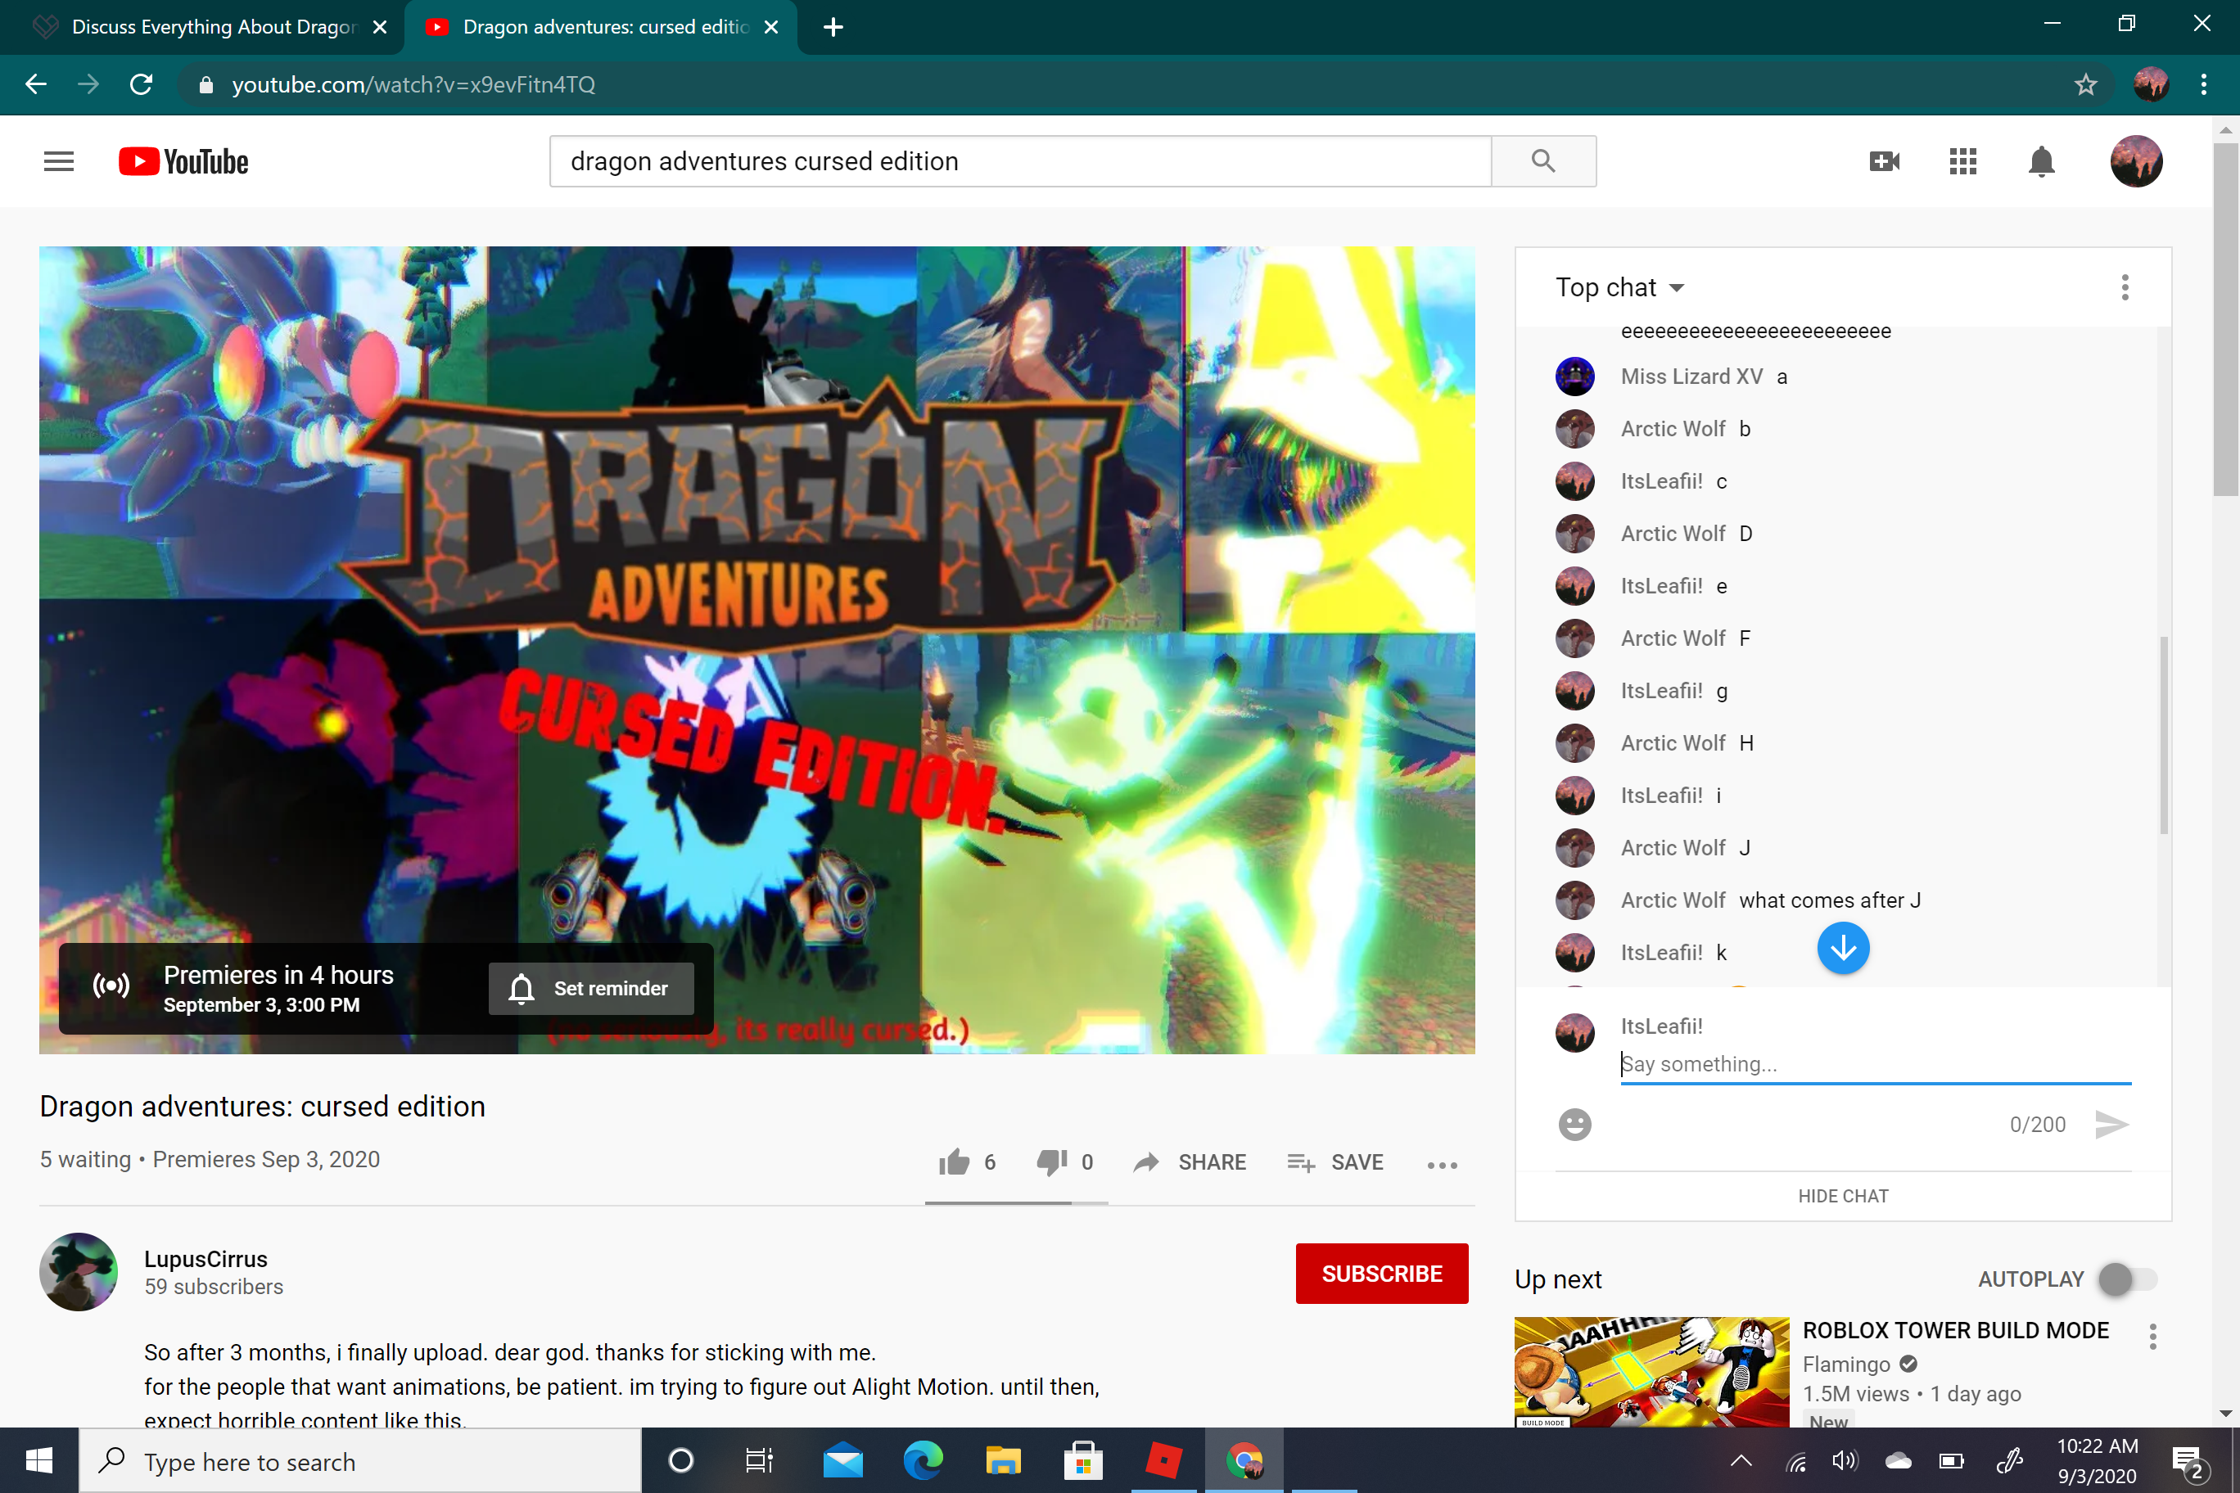Expand the Top chat dropdown
Viewport: 2240px width, 1493px height.
point(1620,287)
